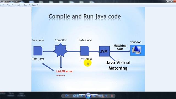Click the E-mail toolbar button

tap(18, 5)
